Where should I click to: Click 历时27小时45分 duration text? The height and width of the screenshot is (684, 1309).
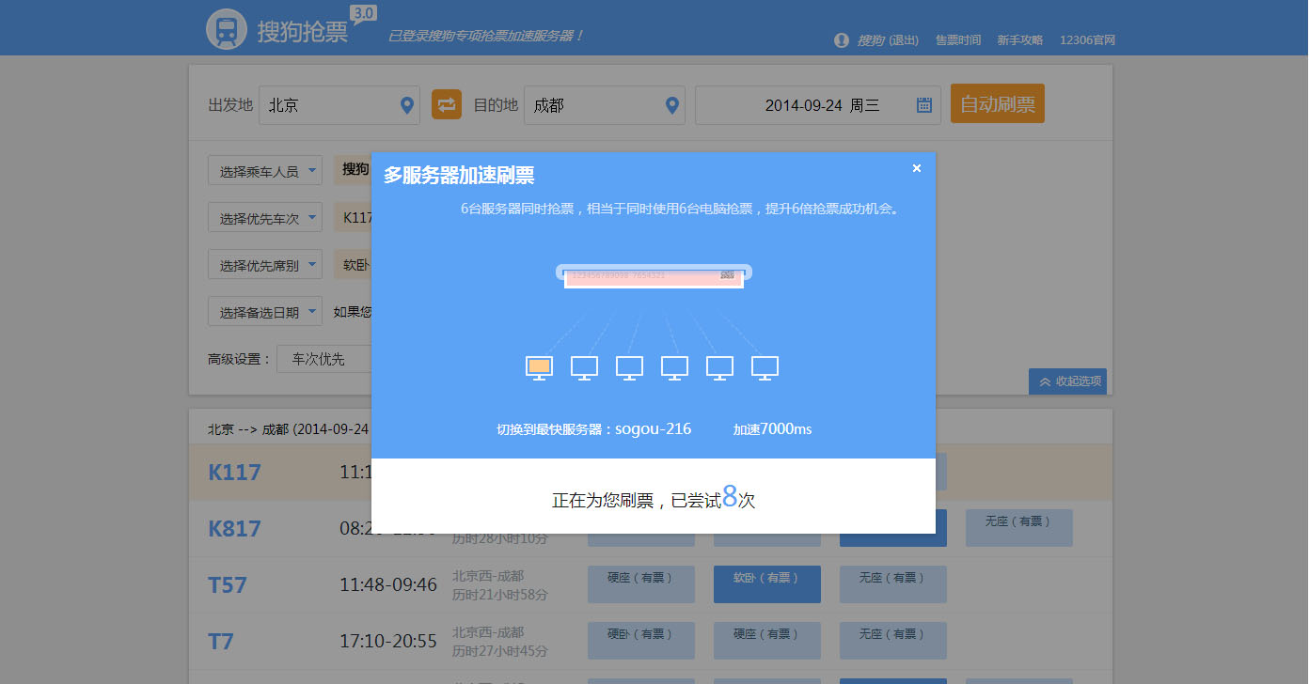tap(500, 651)
